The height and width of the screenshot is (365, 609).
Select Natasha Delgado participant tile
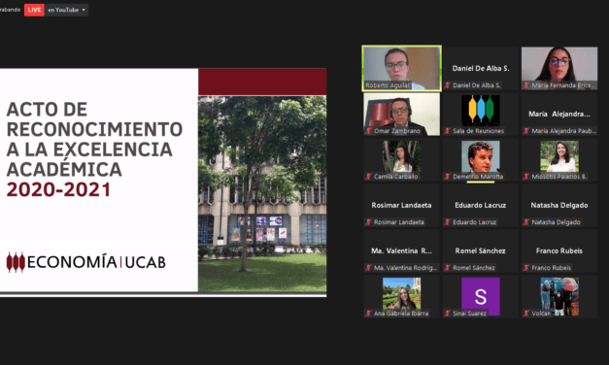point(559,206)
